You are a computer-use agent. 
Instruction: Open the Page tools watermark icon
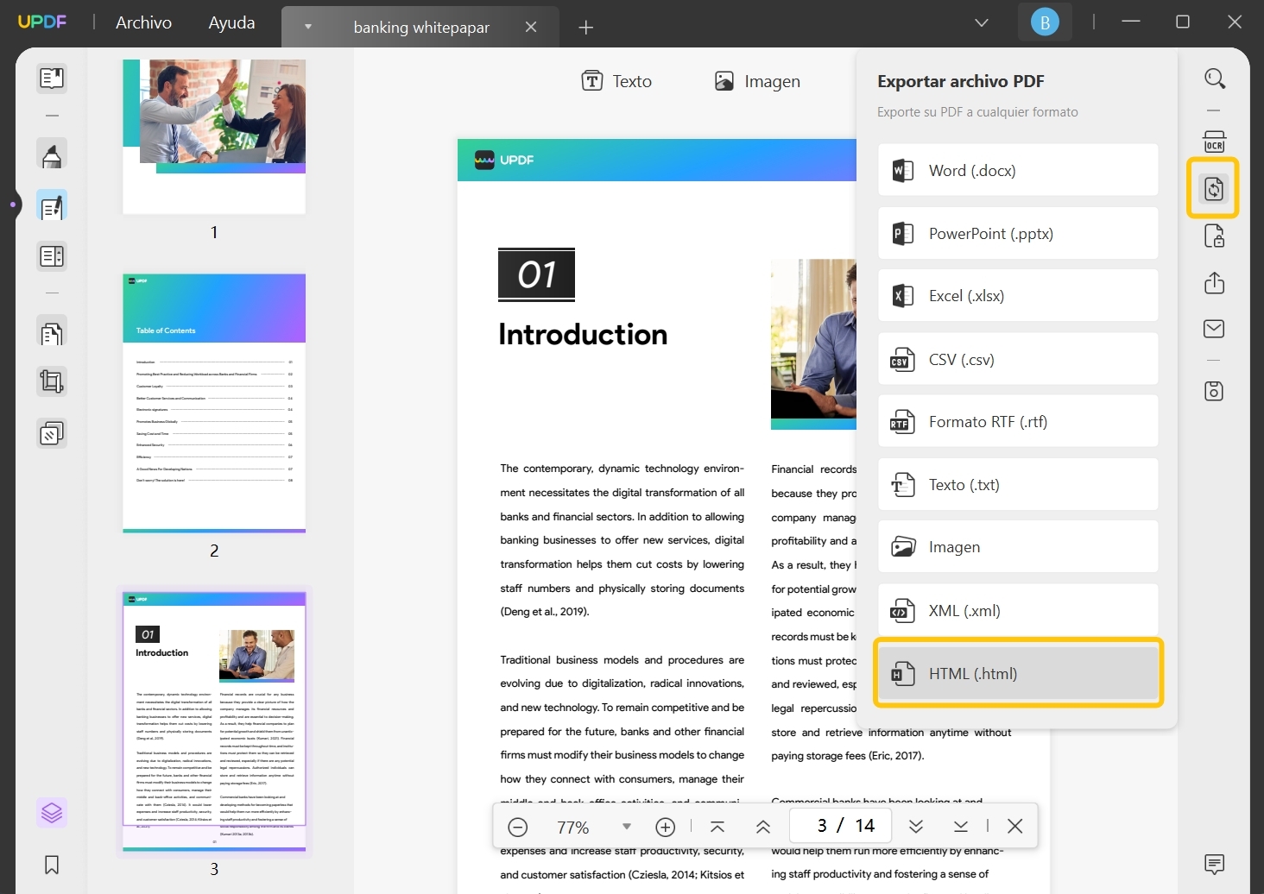(52, 433)
